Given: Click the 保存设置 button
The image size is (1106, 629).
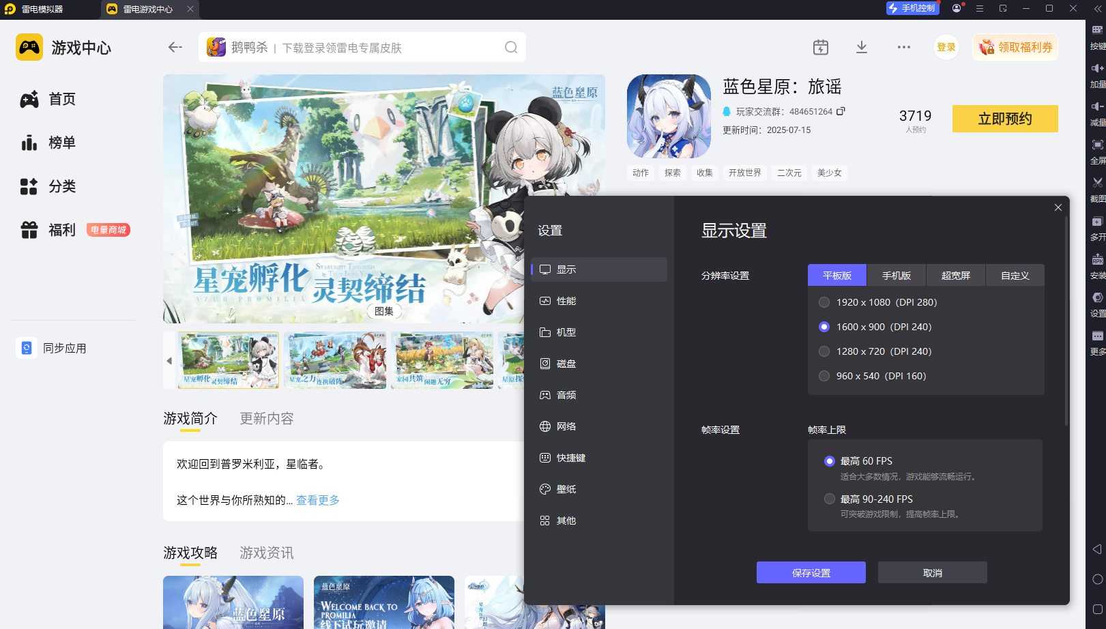Looking at the screenshot, I should coord(811,572).
